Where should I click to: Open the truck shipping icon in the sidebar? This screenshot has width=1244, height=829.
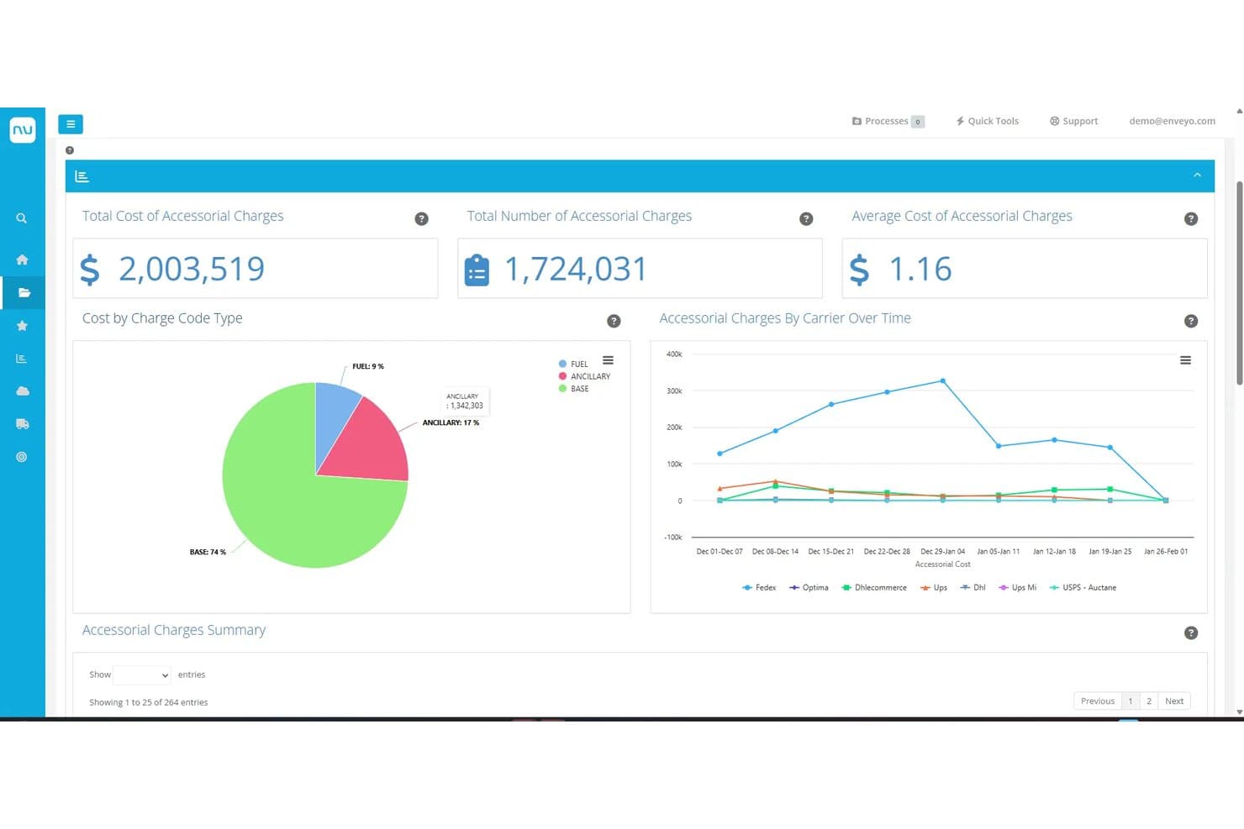[22, 424]
